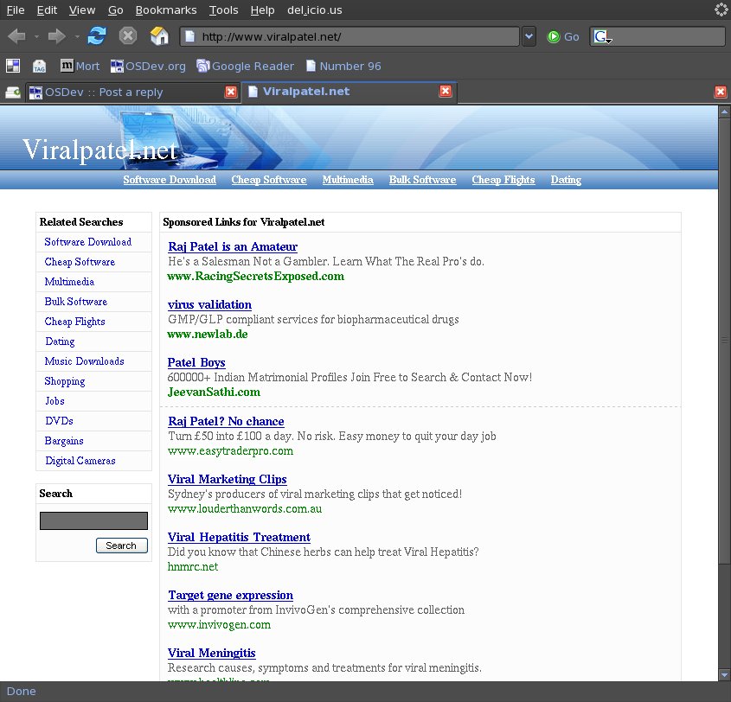Switch to the OSDev Post a reply tab
The width and height of the screenshot is (731, 702).
132,93
